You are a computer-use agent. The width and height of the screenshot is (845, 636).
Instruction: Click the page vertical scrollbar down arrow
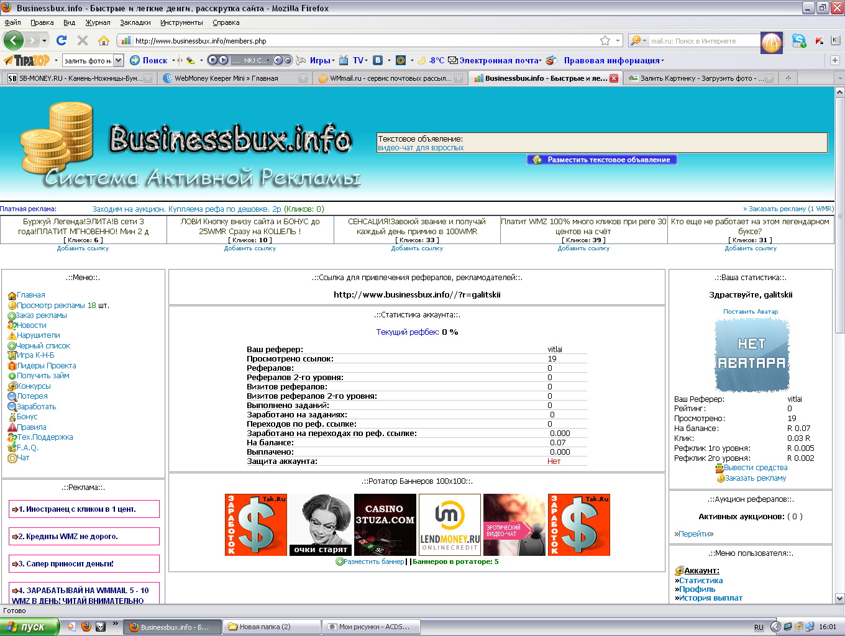839,598
